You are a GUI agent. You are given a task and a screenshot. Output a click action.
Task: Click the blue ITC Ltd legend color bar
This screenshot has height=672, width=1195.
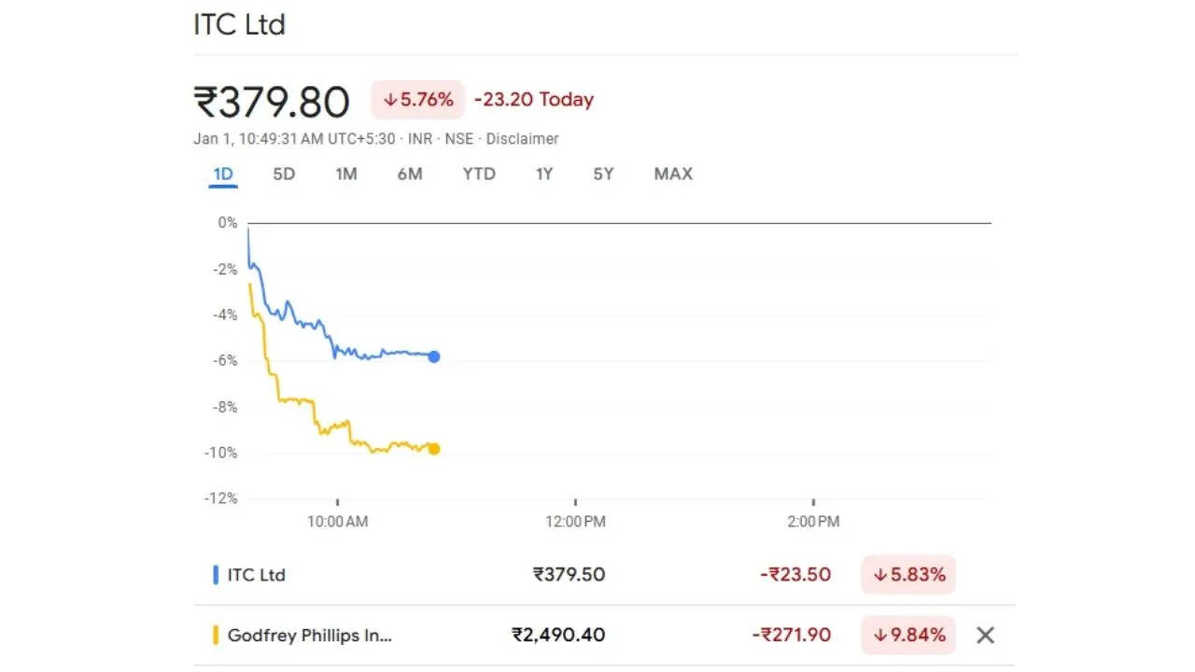point(216,575)
